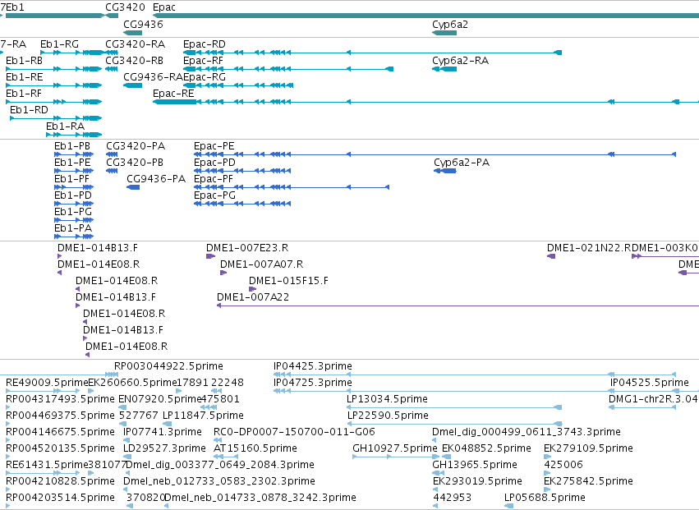The image size is (699, 510).
Task: Click the CG3420-PA protein label
Action: (136, 146)
